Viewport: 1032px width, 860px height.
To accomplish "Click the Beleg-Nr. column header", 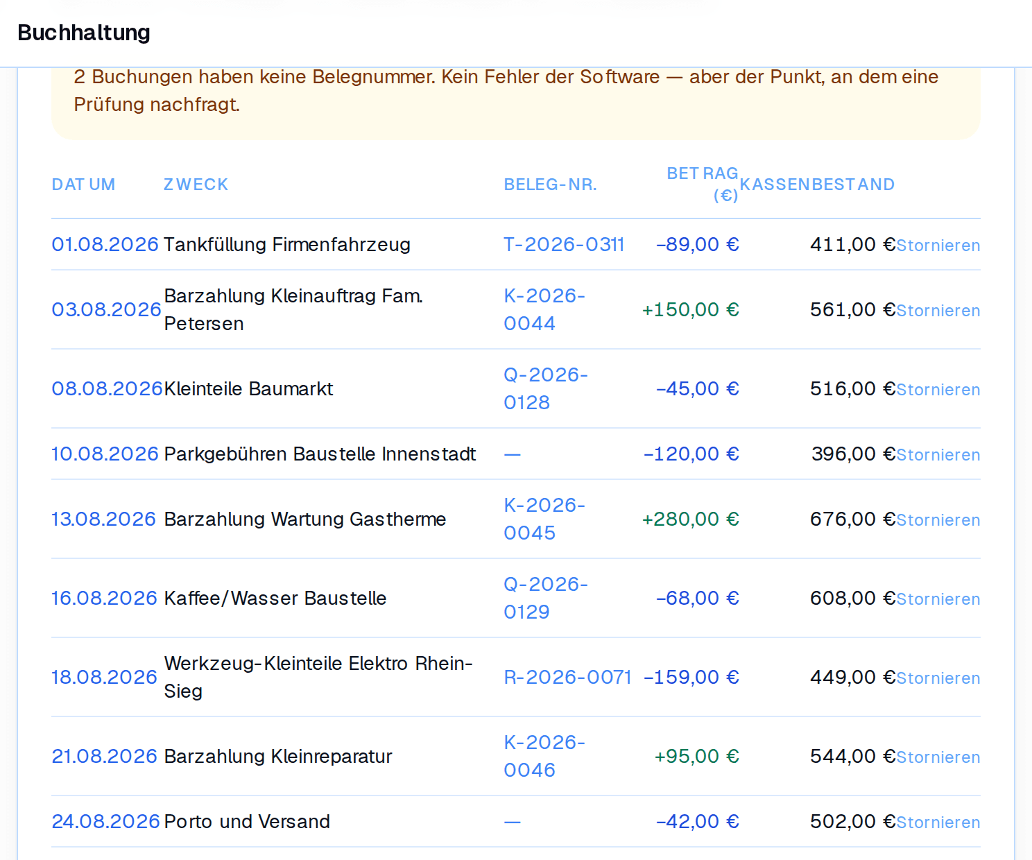I will point(550,184).
